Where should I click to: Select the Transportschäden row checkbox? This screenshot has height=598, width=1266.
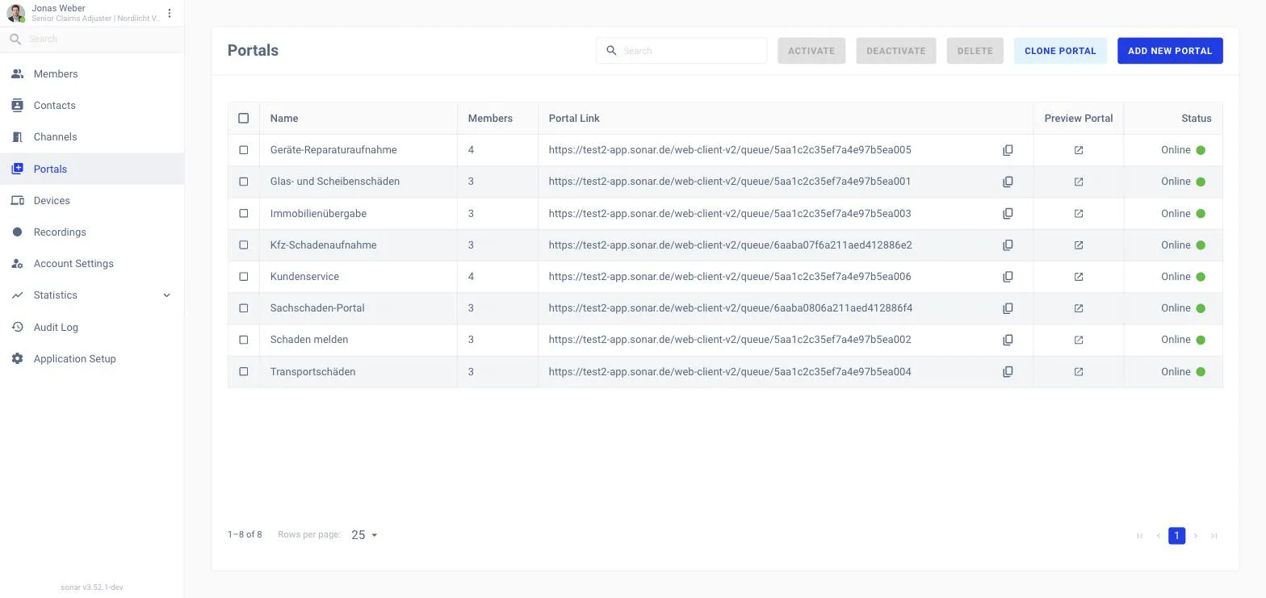(x=244, y=372)
